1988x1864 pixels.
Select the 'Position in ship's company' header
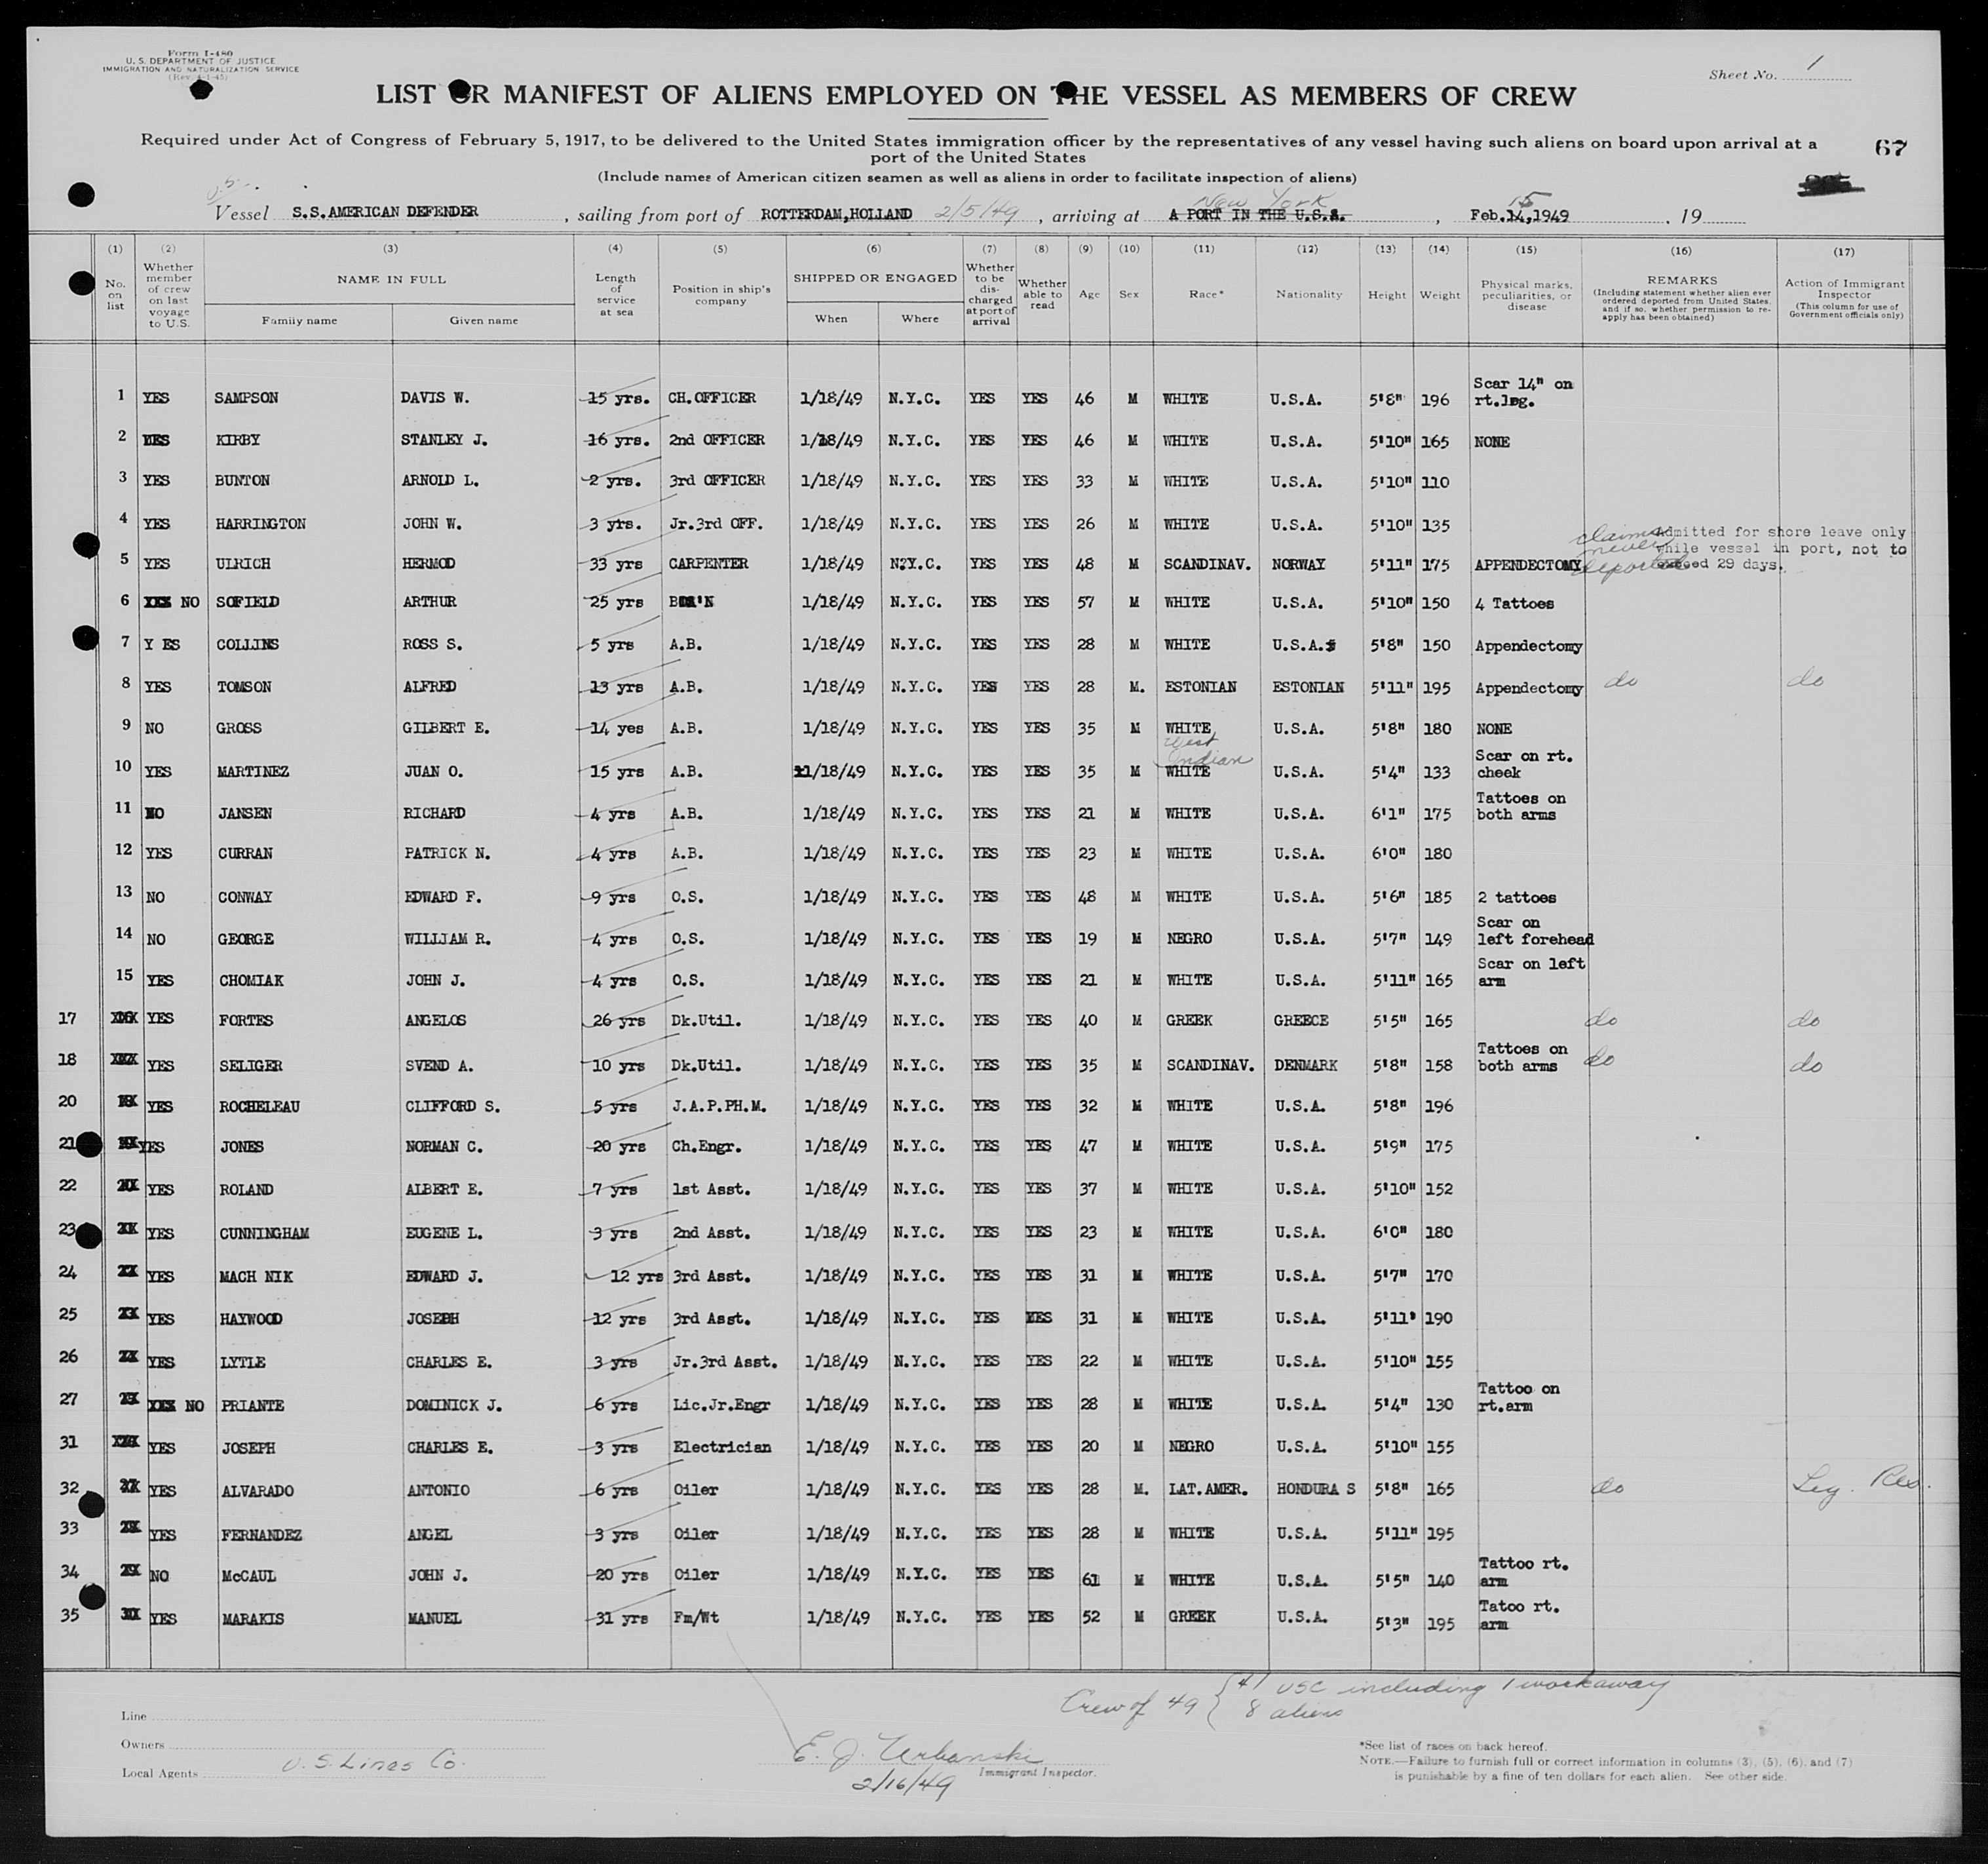720,294
